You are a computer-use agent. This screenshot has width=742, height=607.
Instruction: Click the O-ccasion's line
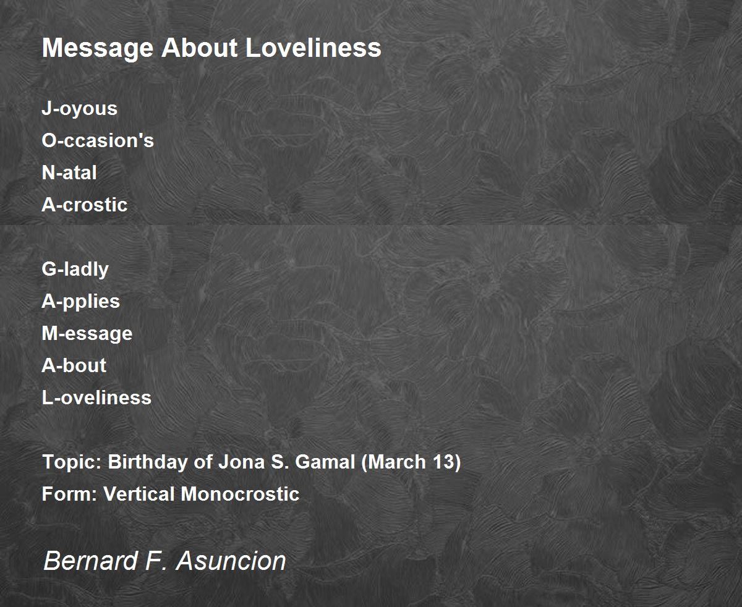[98, 140]
